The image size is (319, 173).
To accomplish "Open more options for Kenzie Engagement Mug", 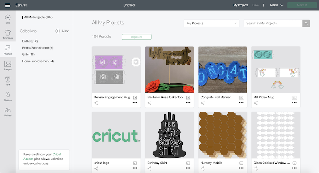I will [135, 103].
